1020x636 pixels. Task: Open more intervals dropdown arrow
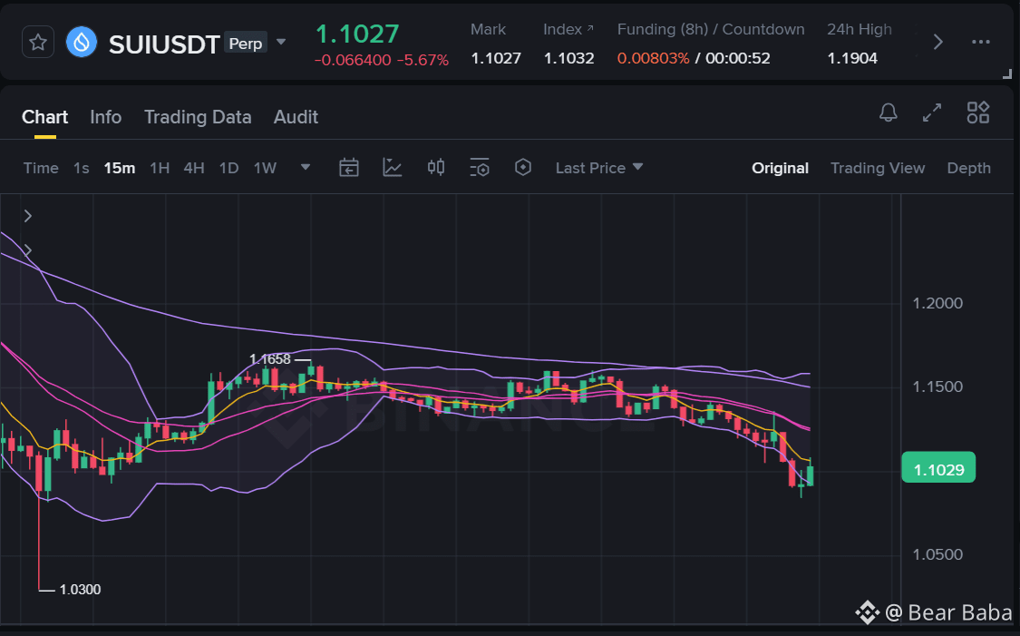pos(305,167)
